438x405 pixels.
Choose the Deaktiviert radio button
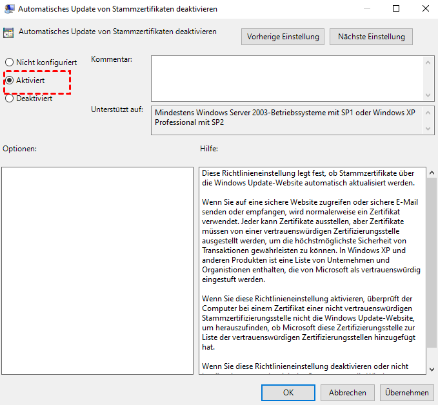point(9,98)
